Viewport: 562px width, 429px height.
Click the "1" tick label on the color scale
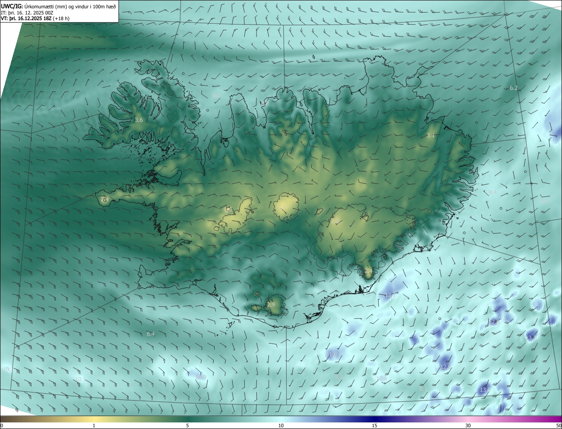click(94, 425)
